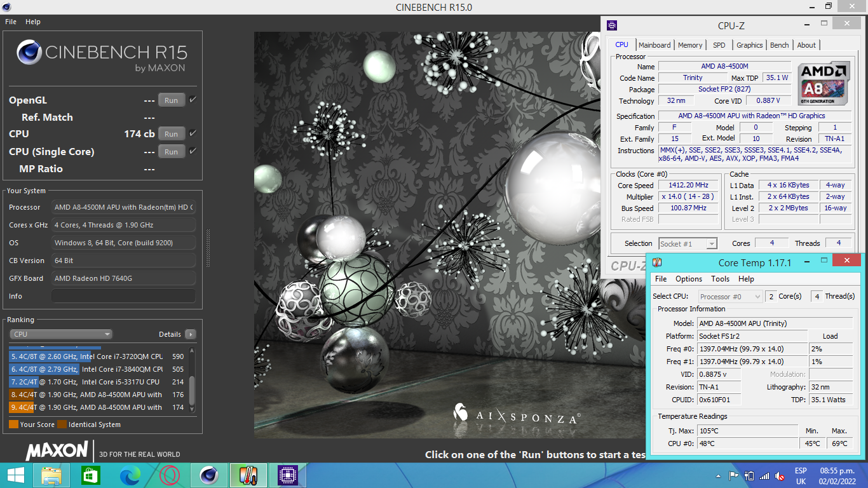Open Microsoft Edge from the taskbar

pos(130,475)
